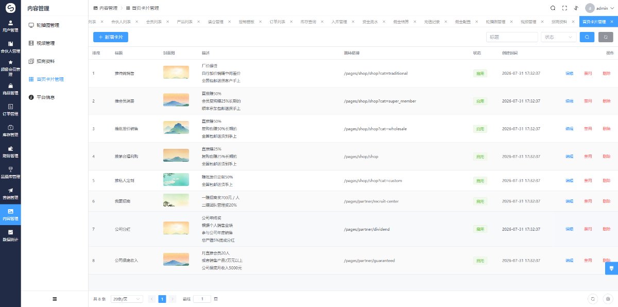Close the 首页卡片管理 tab
The width and height of the screenshot is (618, 307).
[611, 22]
